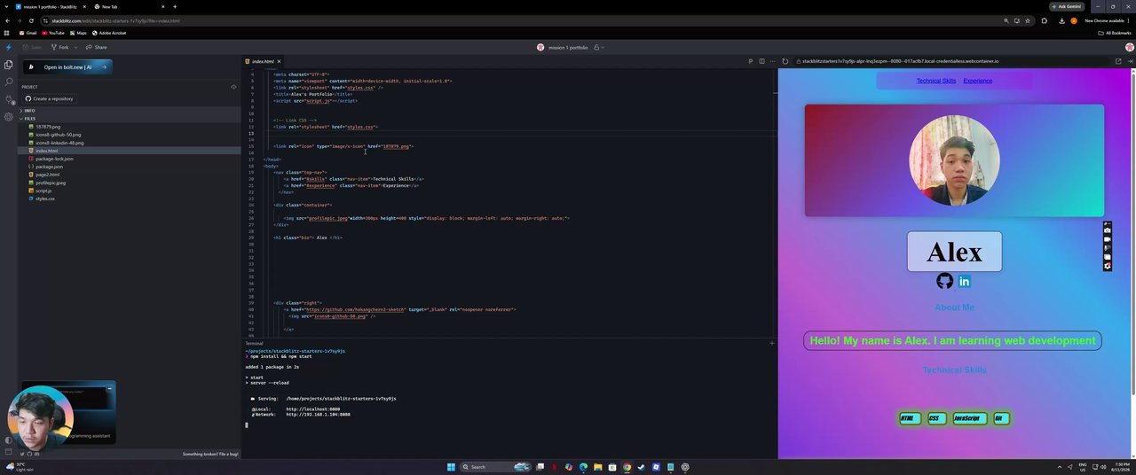The height and width of the screenshot is (475, 1136).
Task: Open a new browser tab with plus
Action: (174, 6)
